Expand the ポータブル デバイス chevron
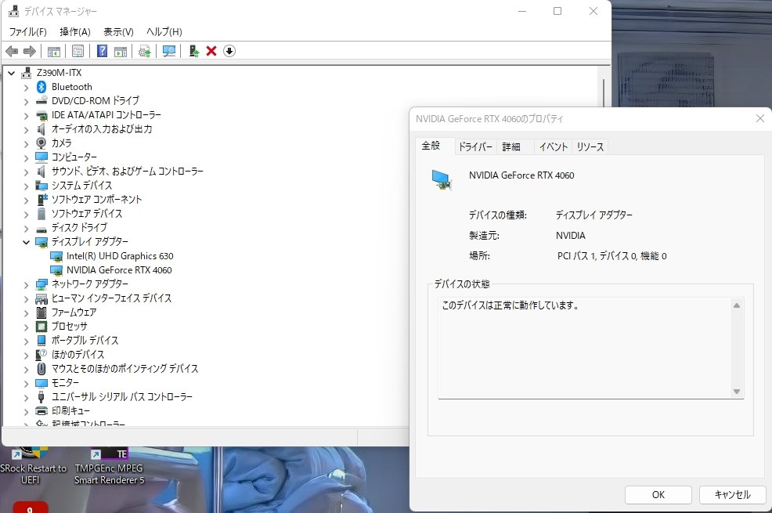 (x=26, y=341)
